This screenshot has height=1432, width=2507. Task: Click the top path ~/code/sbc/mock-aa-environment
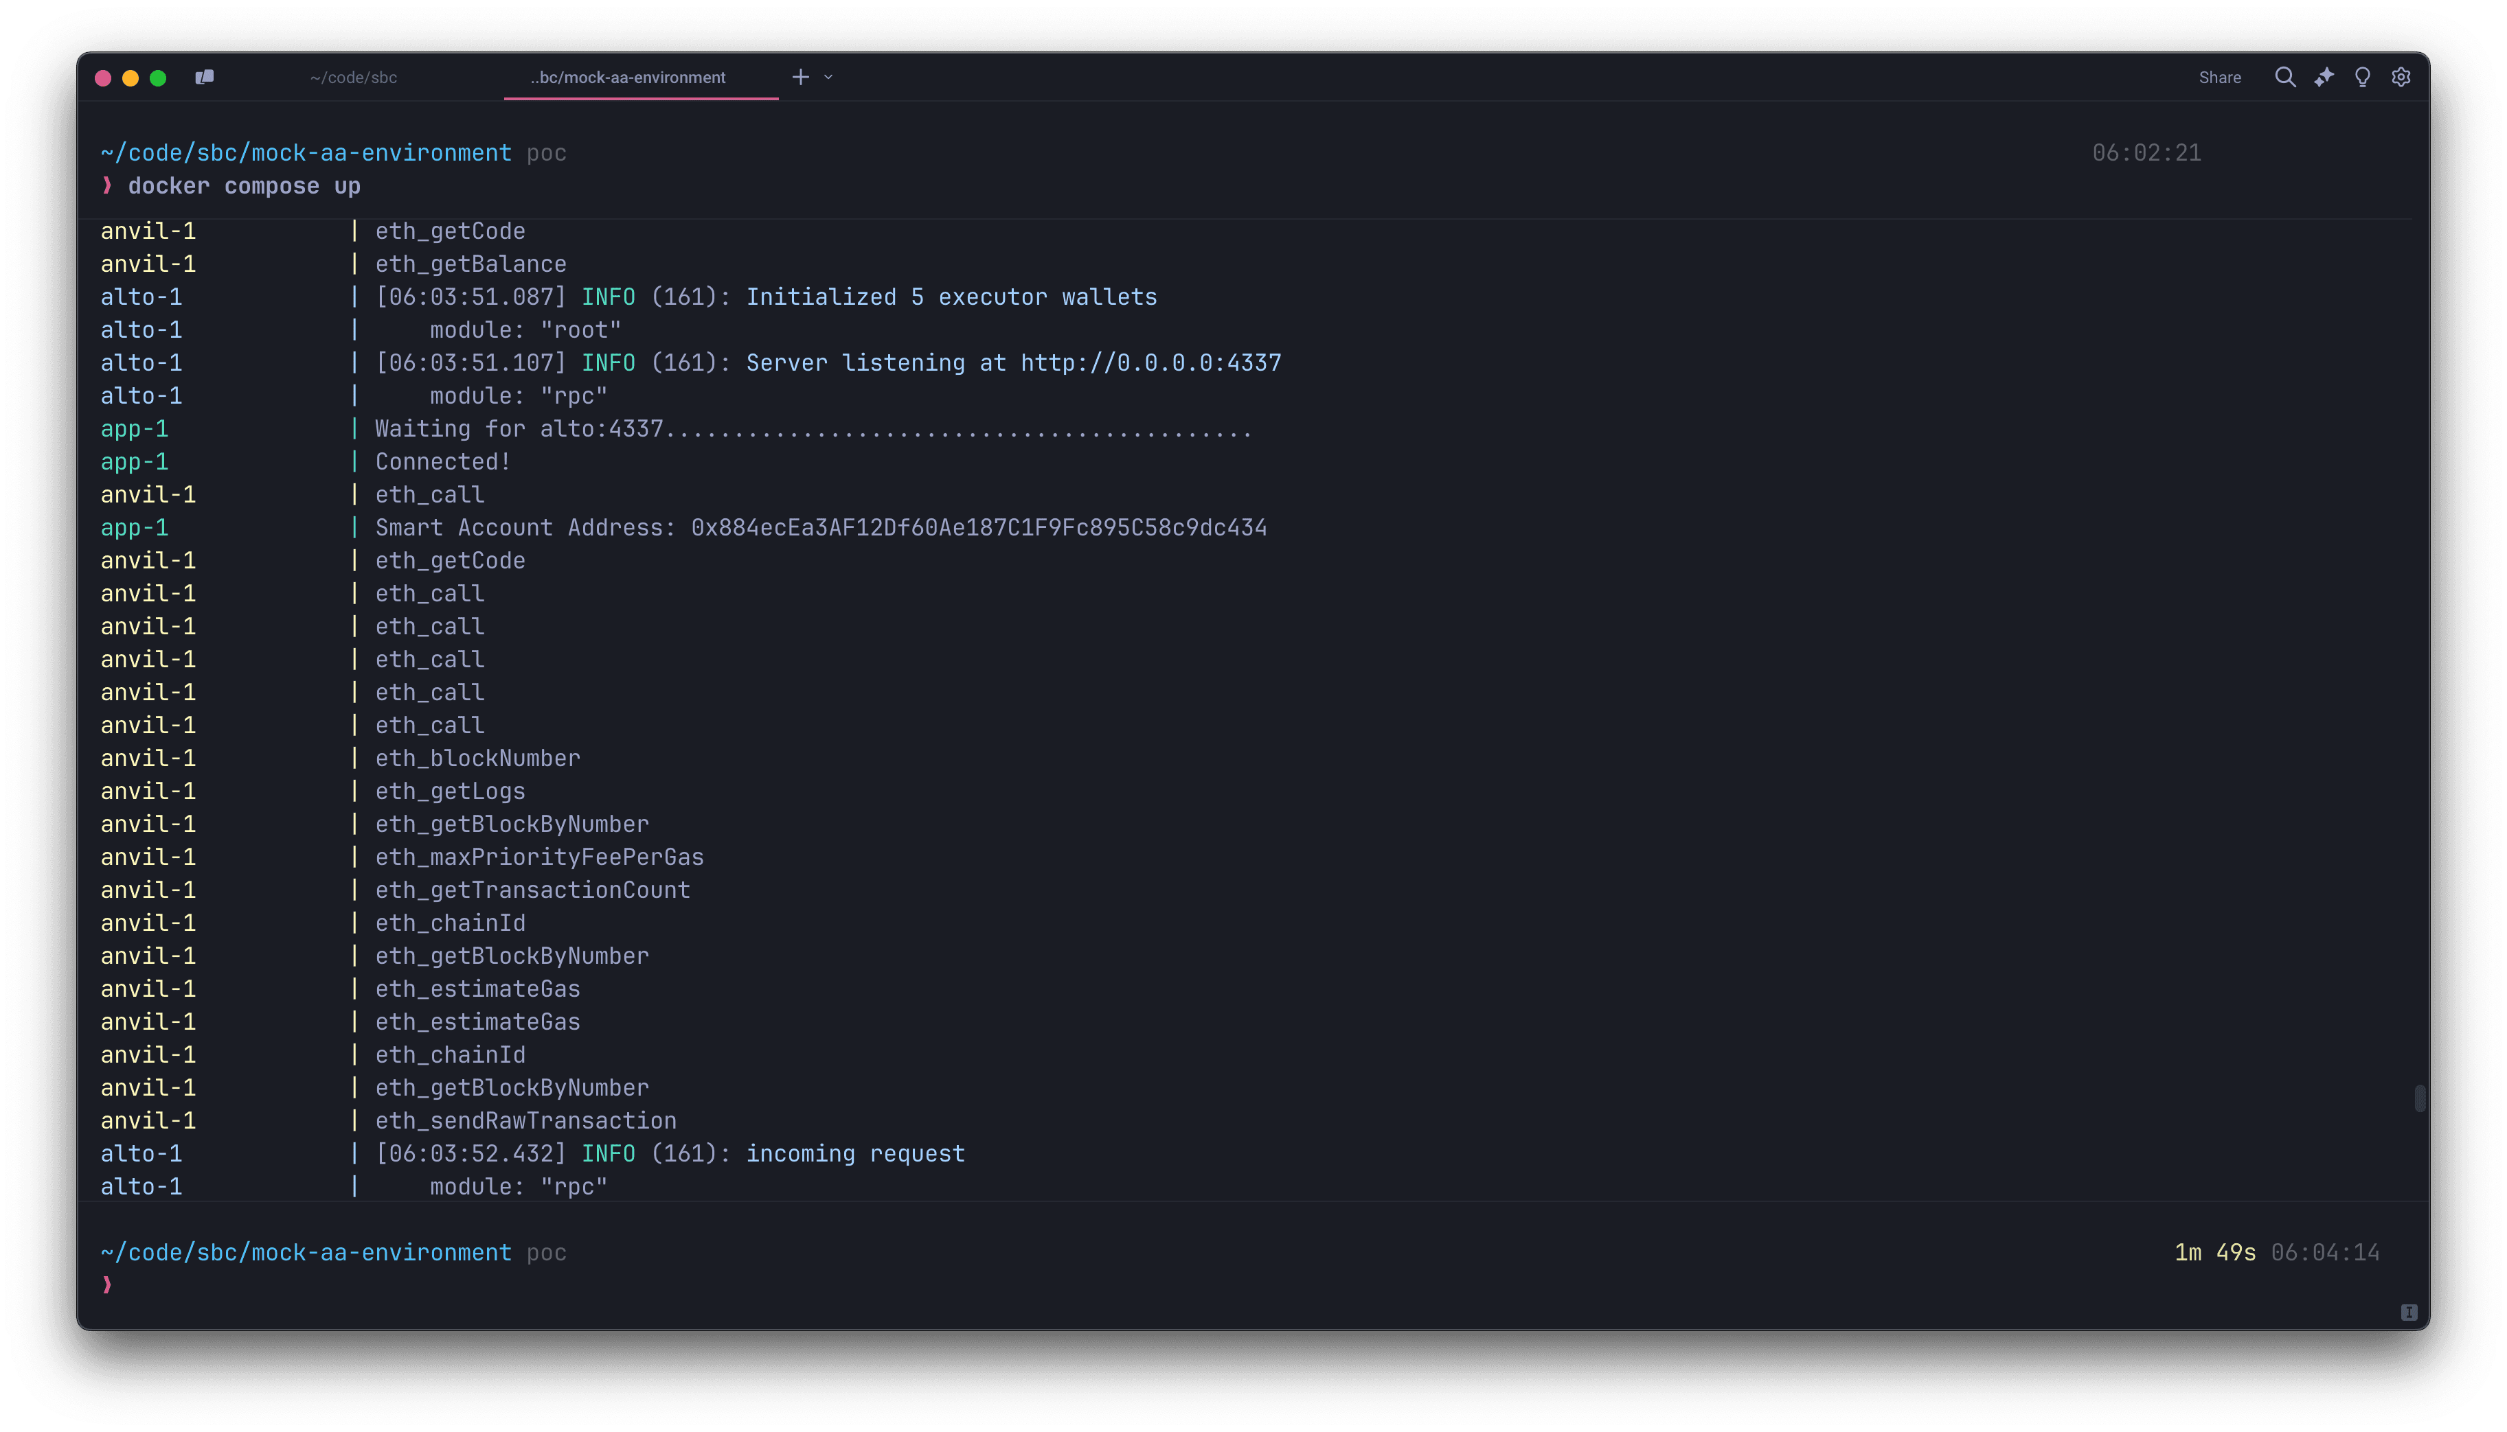306,154
